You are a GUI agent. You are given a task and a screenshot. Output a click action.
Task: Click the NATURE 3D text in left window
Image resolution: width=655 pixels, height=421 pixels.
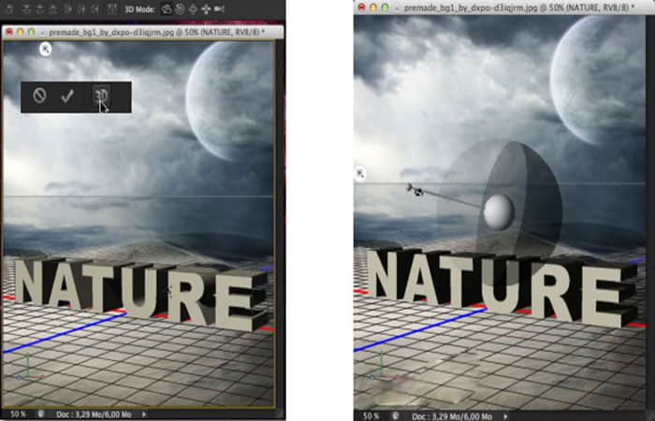point(140,294)
